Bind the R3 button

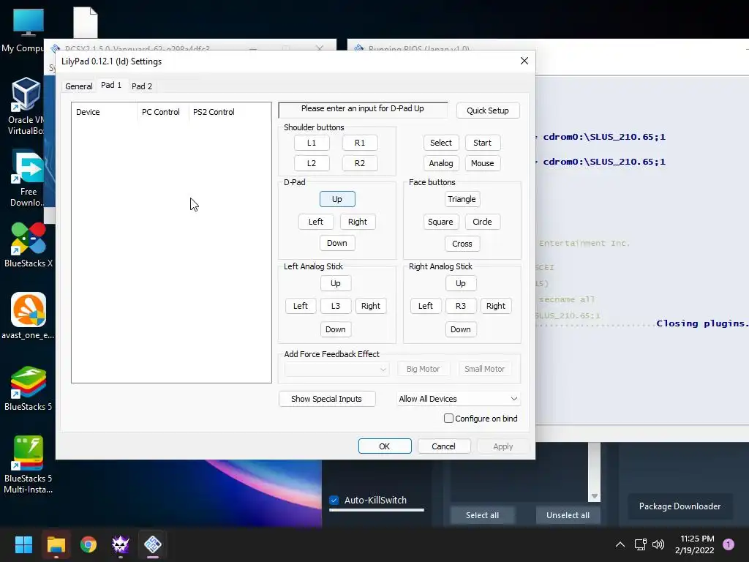[461, 306]
